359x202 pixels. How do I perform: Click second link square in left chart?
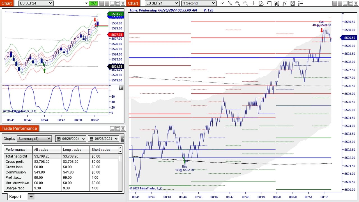[107, 3]
